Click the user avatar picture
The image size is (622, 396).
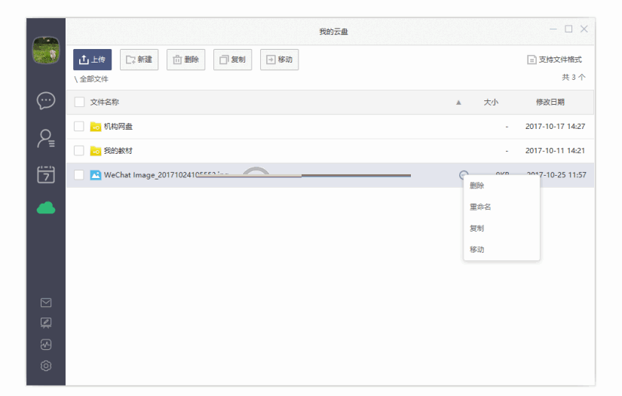(46, 51)
